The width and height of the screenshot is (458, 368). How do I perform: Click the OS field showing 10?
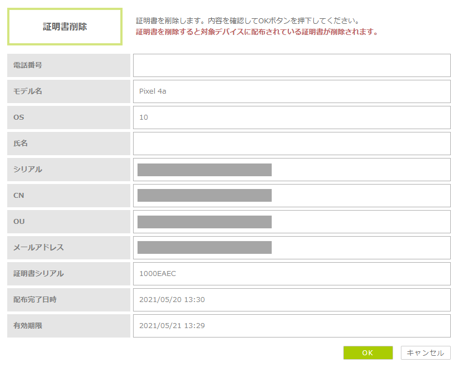(292, 117)
